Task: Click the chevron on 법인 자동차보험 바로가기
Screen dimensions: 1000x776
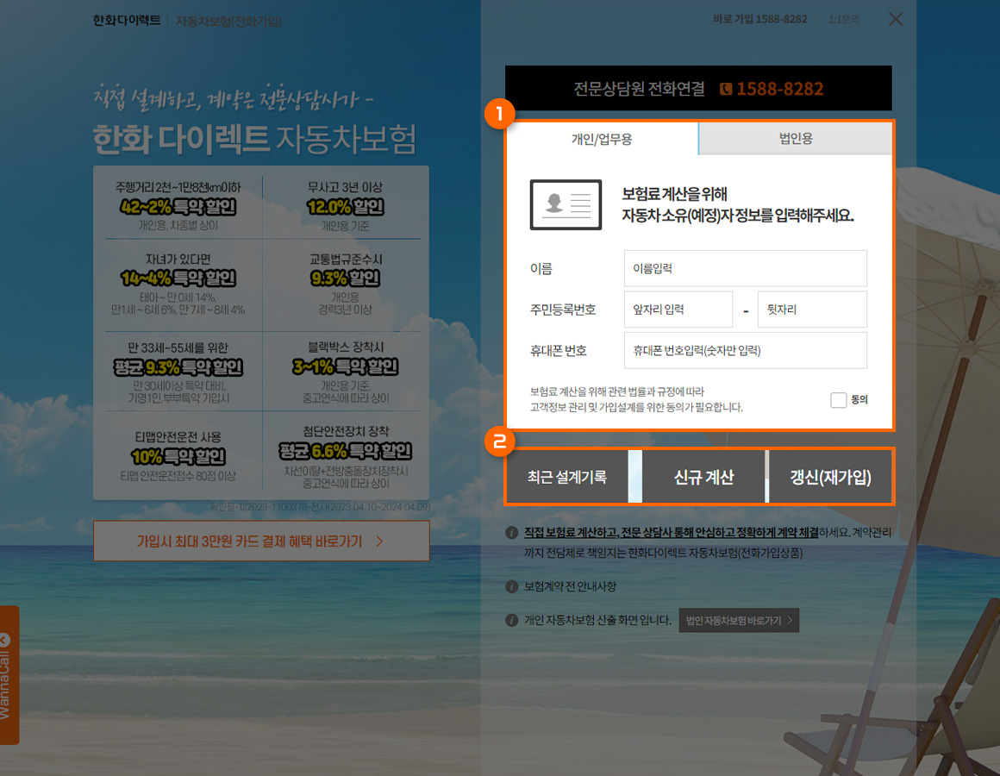Action: tap(791, 621)
